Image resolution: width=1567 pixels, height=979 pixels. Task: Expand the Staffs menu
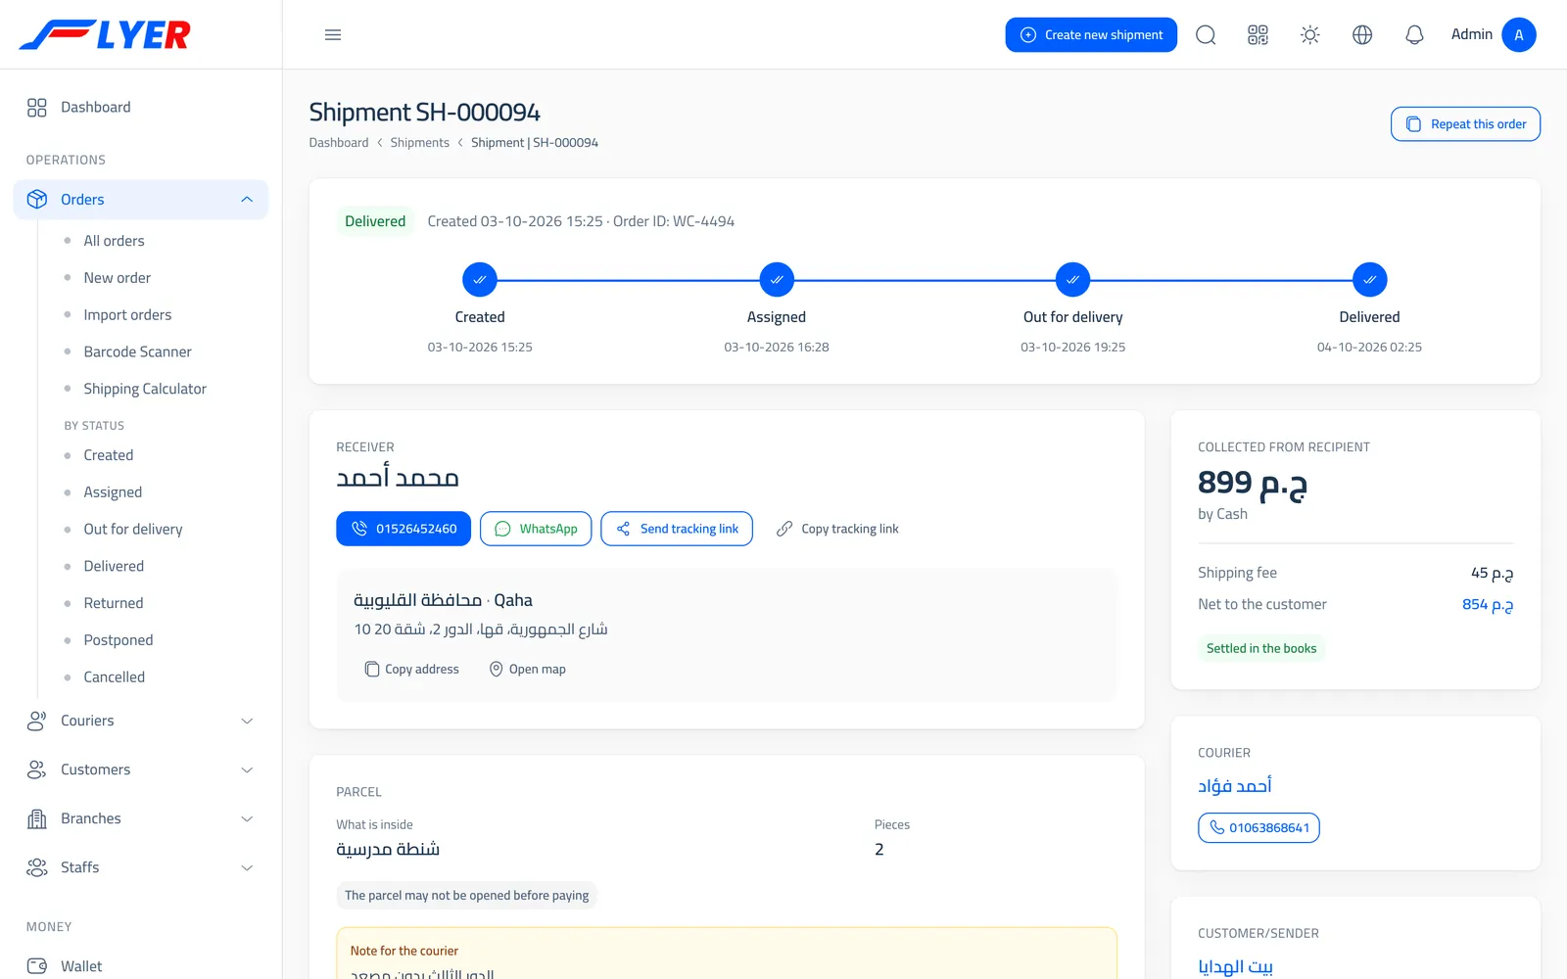point(141,868)
